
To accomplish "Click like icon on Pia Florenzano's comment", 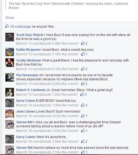I will tap(83, 84).
